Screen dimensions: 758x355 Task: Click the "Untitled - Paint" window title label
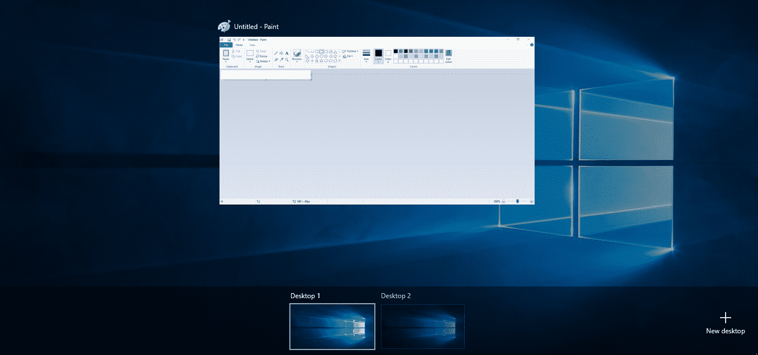pyautogui.click(x=256, y=27)
